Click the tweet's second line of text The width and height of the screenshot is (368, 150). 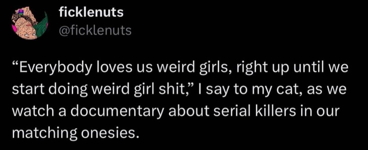[x=180, y=90]
